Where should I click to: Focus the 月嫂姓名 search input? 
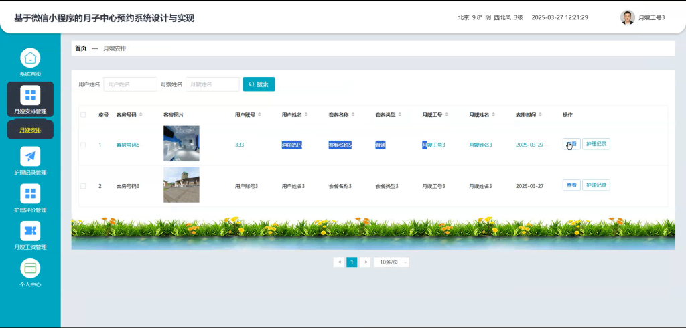point(212,84)
